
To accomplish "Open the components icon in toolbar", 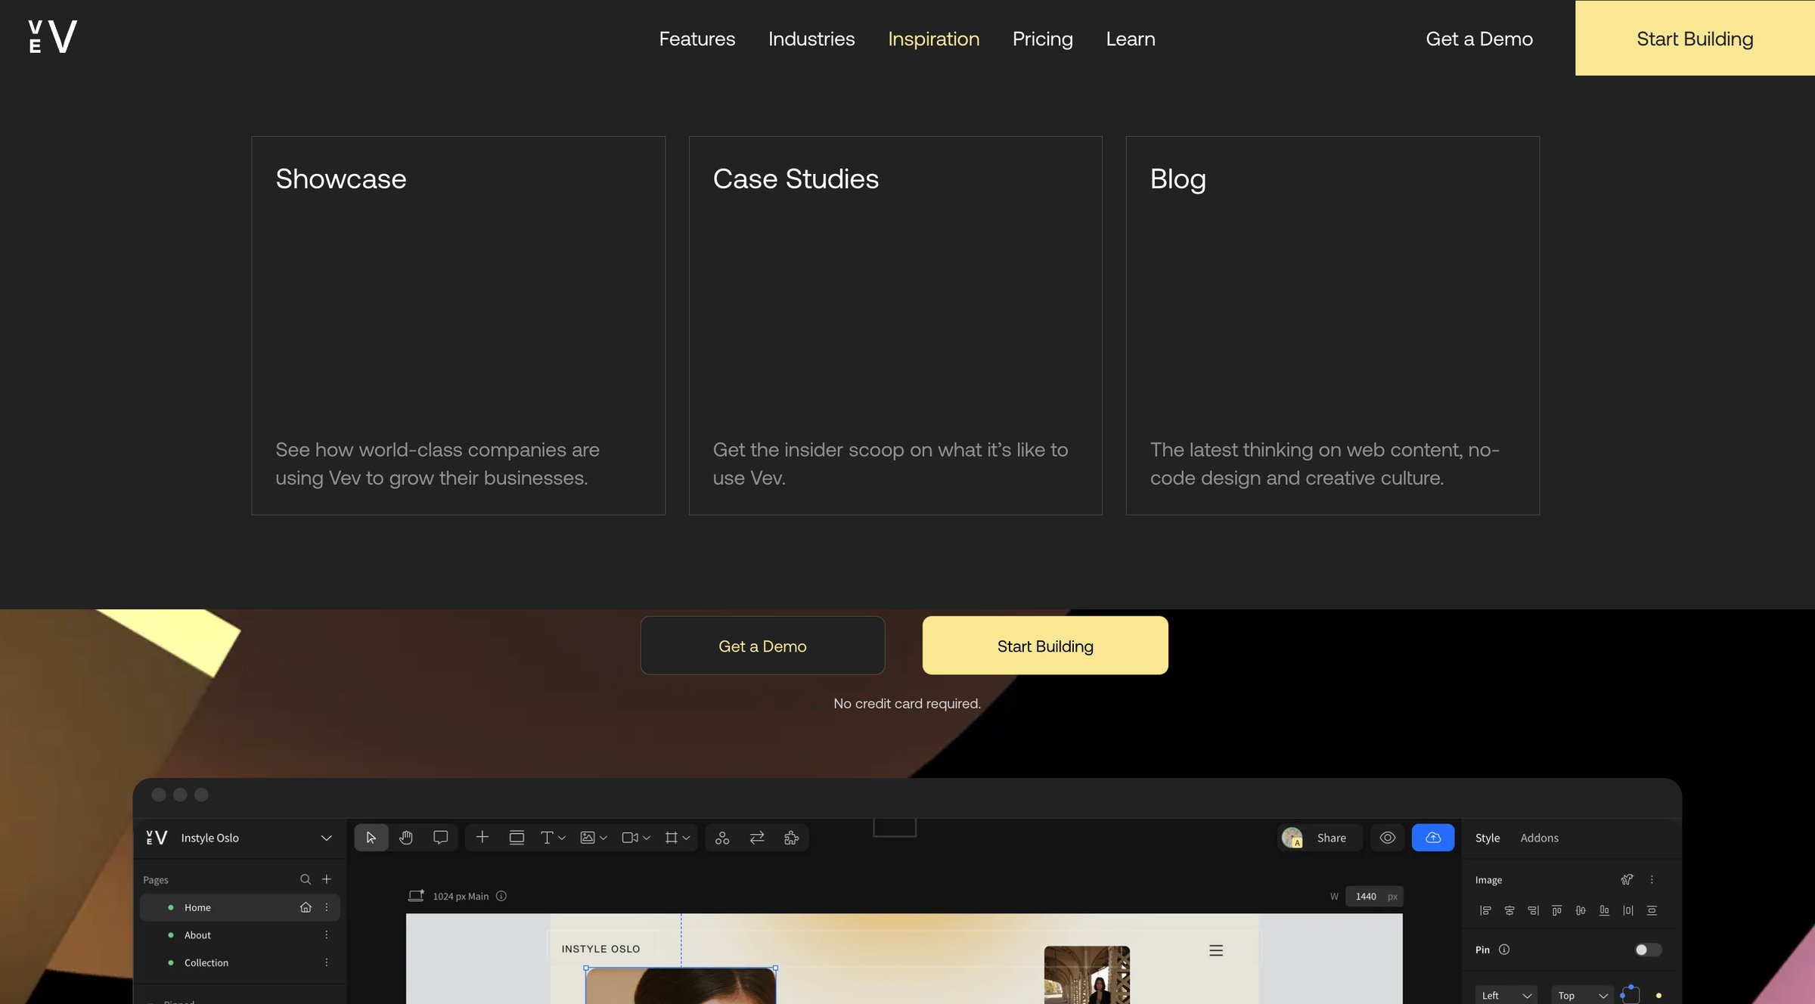I will (x=722, y=838).
